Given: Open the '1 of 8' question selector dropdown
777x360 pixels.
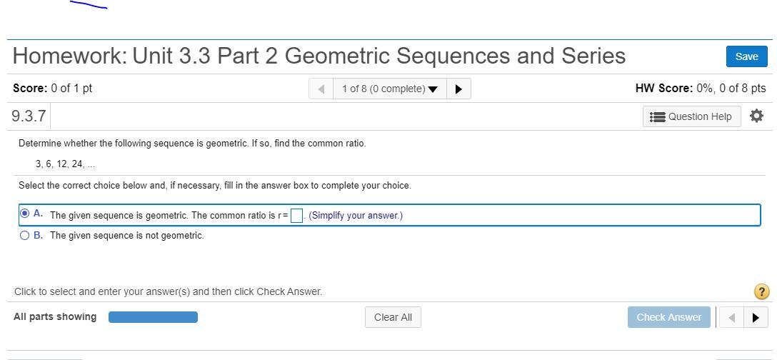Looking at the screenshot, I should pyautogui.click(x=389, y=89).
